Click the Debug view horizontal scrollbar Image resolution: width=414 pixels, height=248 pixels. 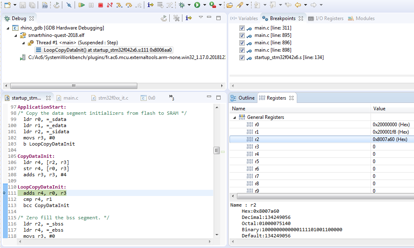74,86
